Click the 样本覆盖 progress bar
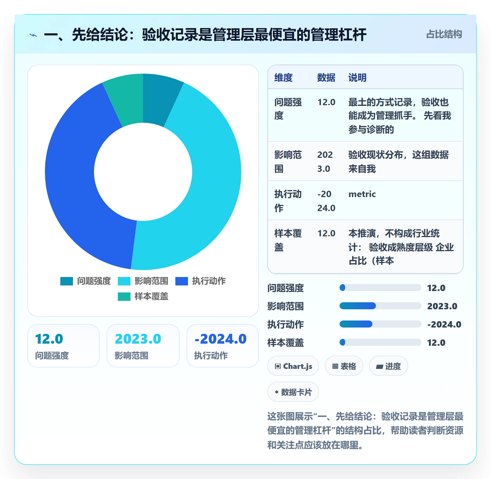The width and height of the screenshot is (491, 479). pyautogui.click(x=380, y=342)
